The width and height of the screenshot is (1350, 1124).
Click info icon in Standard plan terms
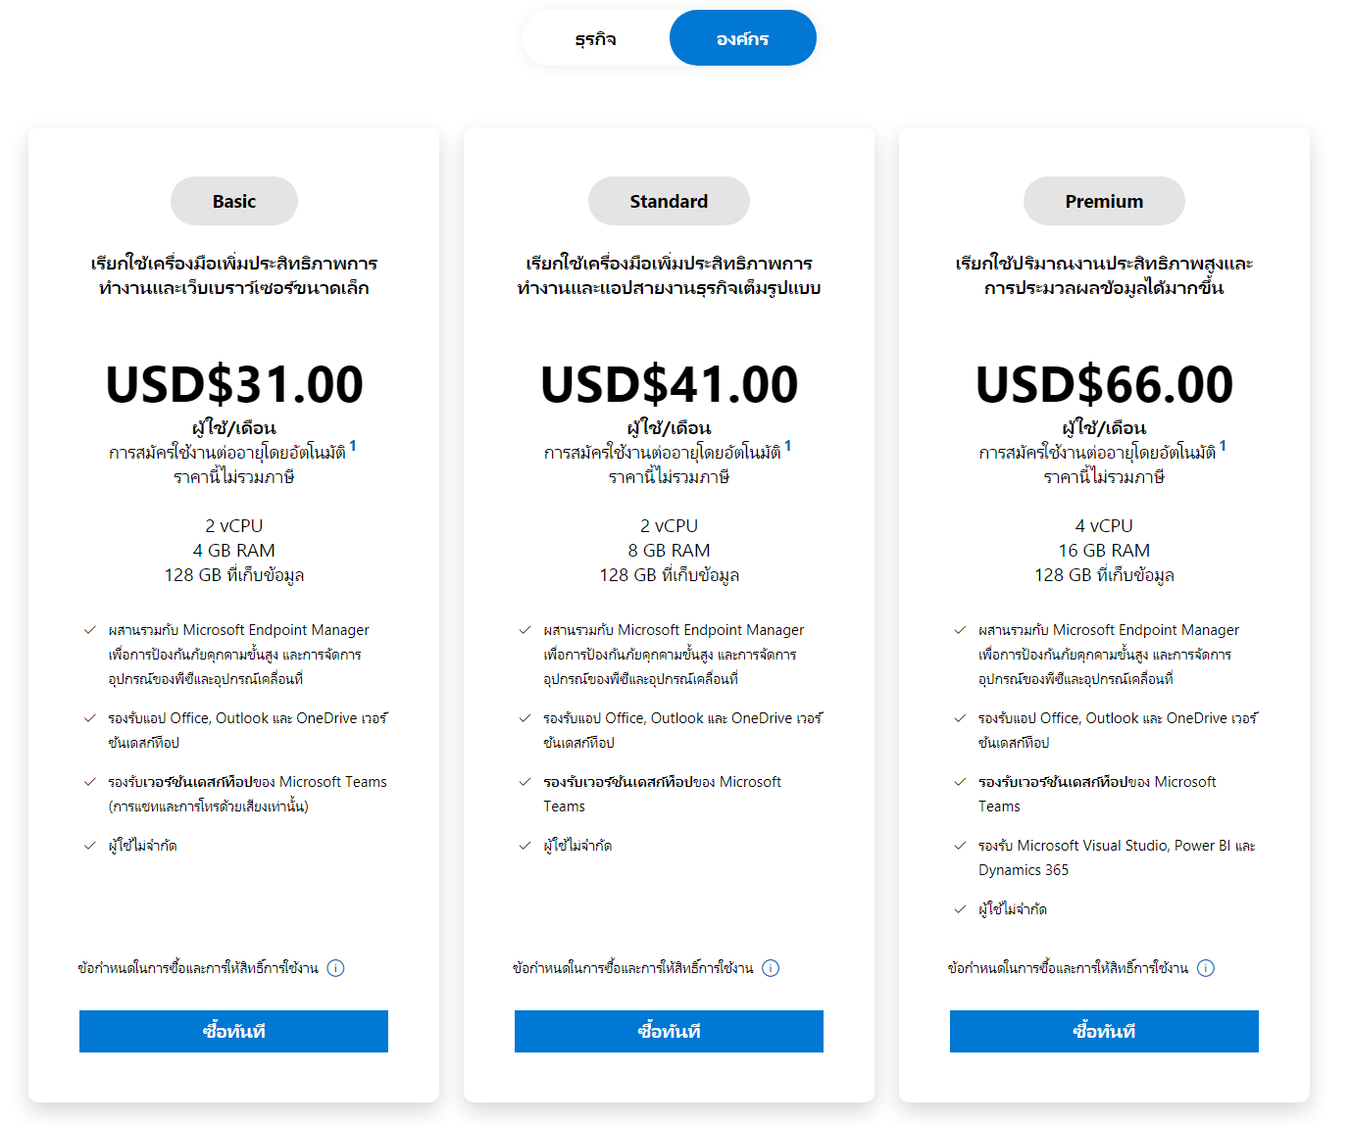(771, 968)
